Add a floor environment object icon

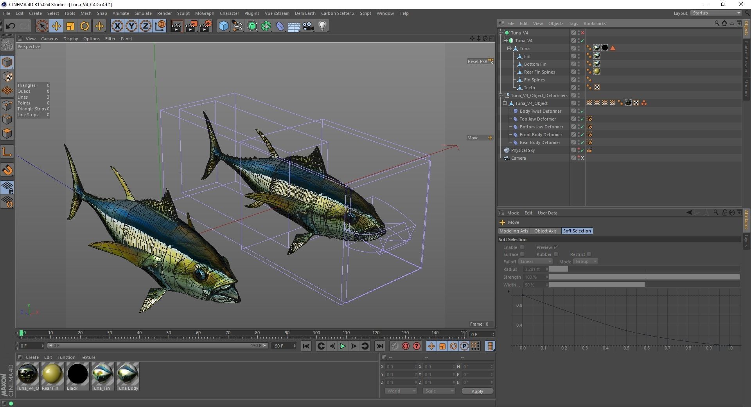coord(294,26)
